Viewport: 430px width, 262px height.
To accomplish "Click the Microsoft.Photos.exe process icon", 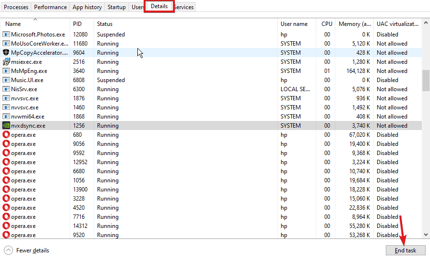I will (6, 34).
